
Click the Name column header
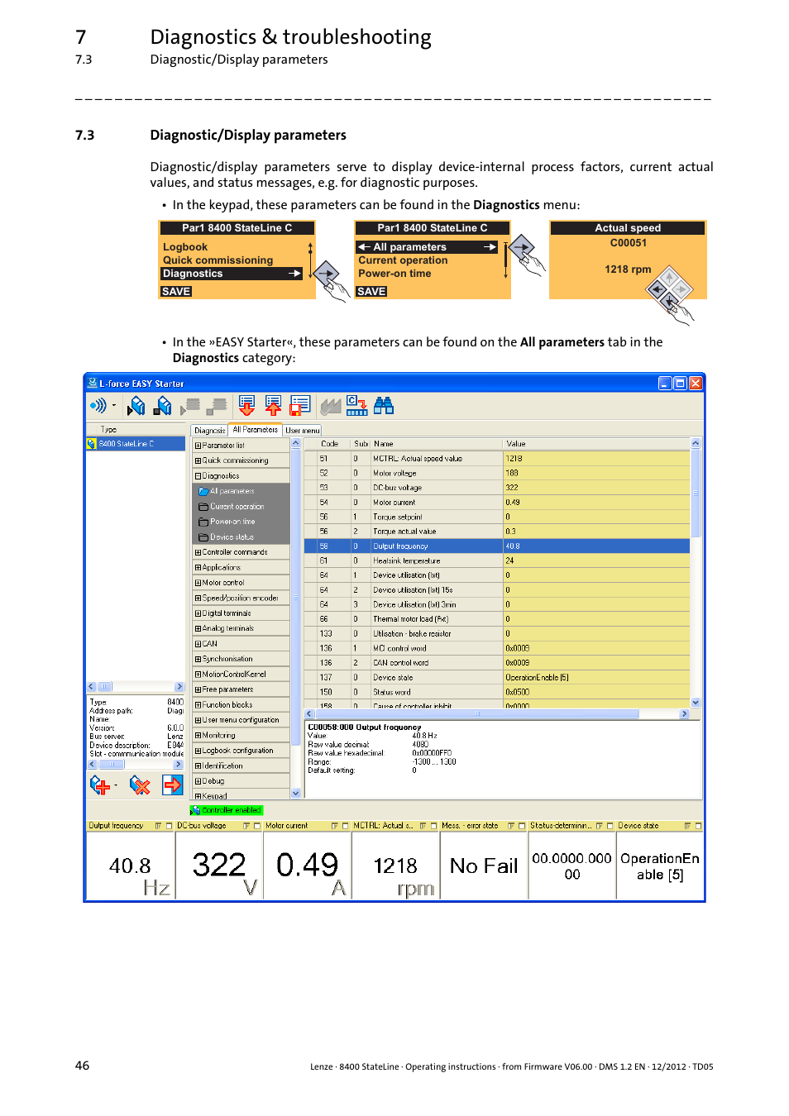(x=437, y=444)
